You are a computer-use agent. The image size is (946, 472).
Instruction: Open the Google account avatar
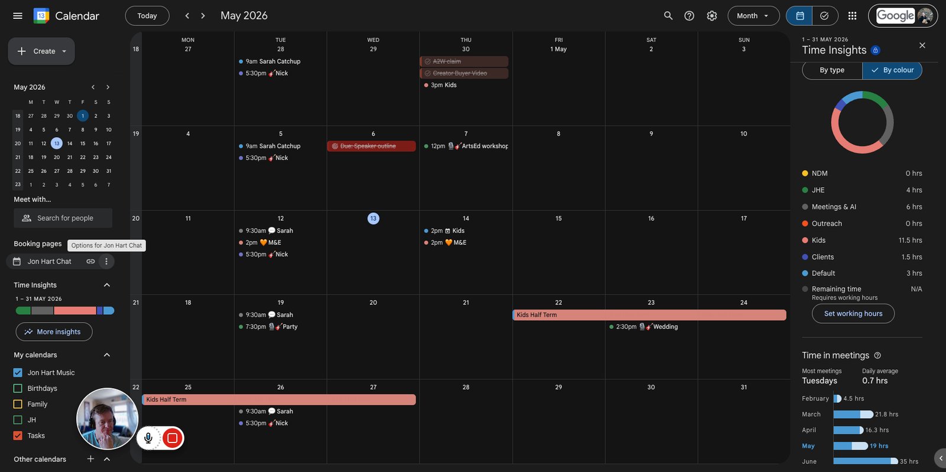pos(925,16)
